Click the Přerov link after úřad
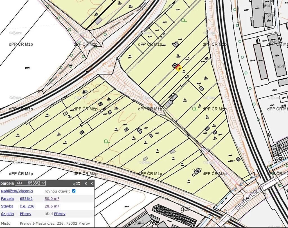 (x=60, y=214)
